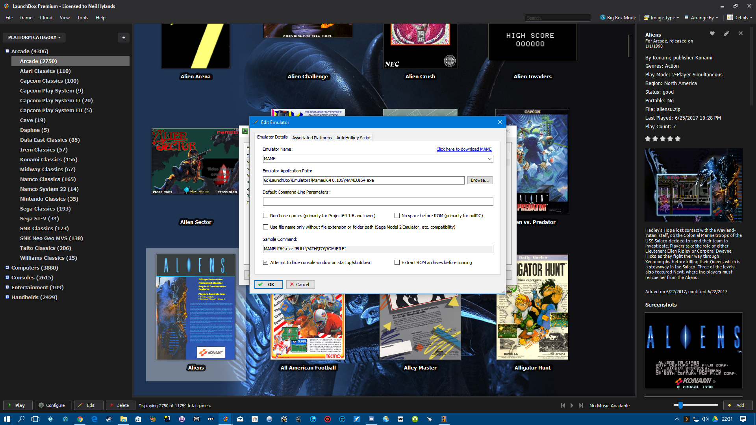Click the pencil edit icon in details panel
The width and height of the screenshot is (756, 425).
tap(726, 33)
